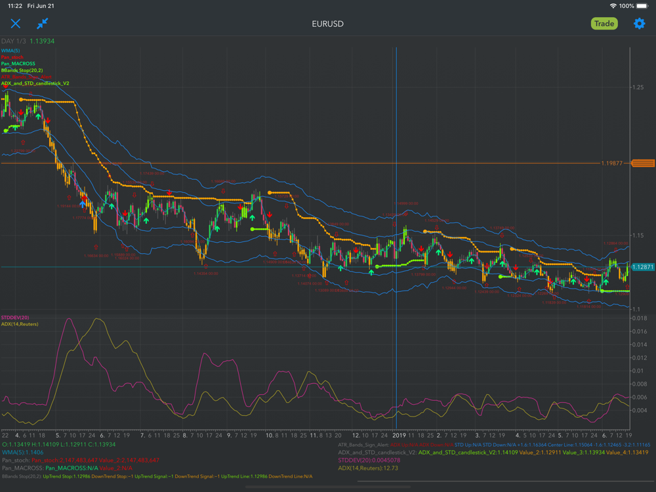656x492 pixels.
Task: Select the ADX(14,Reuters) sub-chart label
Action: click(x=20, y=324)
